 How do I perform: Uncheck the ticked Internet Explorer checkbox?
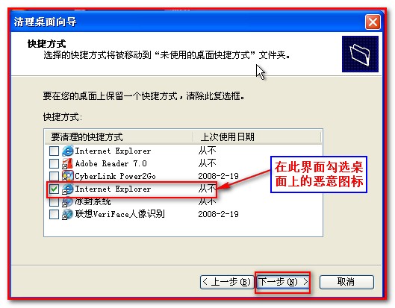[54, 189]
